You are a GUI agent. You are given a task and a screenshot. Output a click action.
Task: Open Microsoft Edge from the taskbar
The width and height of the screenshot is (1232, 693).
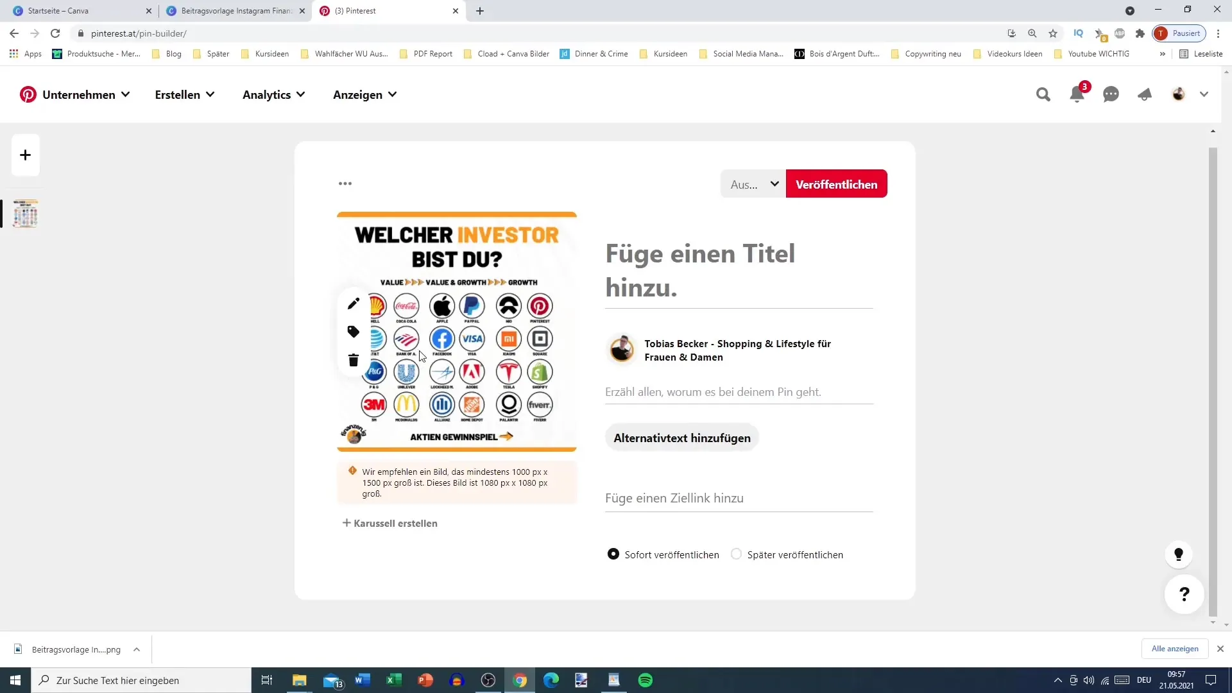[551, 680]
